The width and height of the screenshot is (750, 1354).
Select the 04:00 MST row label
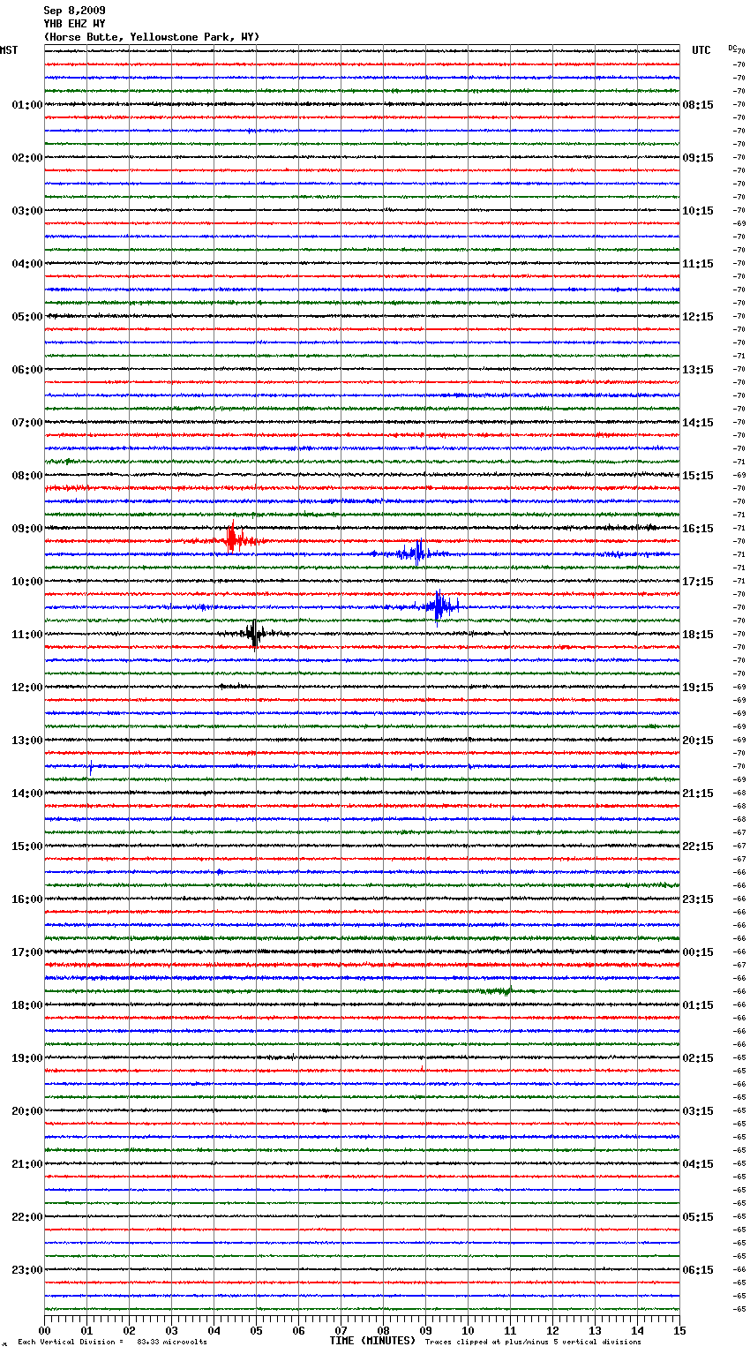(x=26, y=264)
